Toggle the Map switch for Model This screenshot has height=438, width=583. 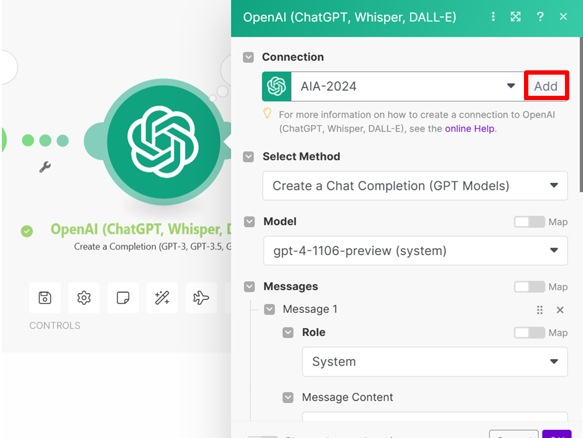(x=529, y=222)
